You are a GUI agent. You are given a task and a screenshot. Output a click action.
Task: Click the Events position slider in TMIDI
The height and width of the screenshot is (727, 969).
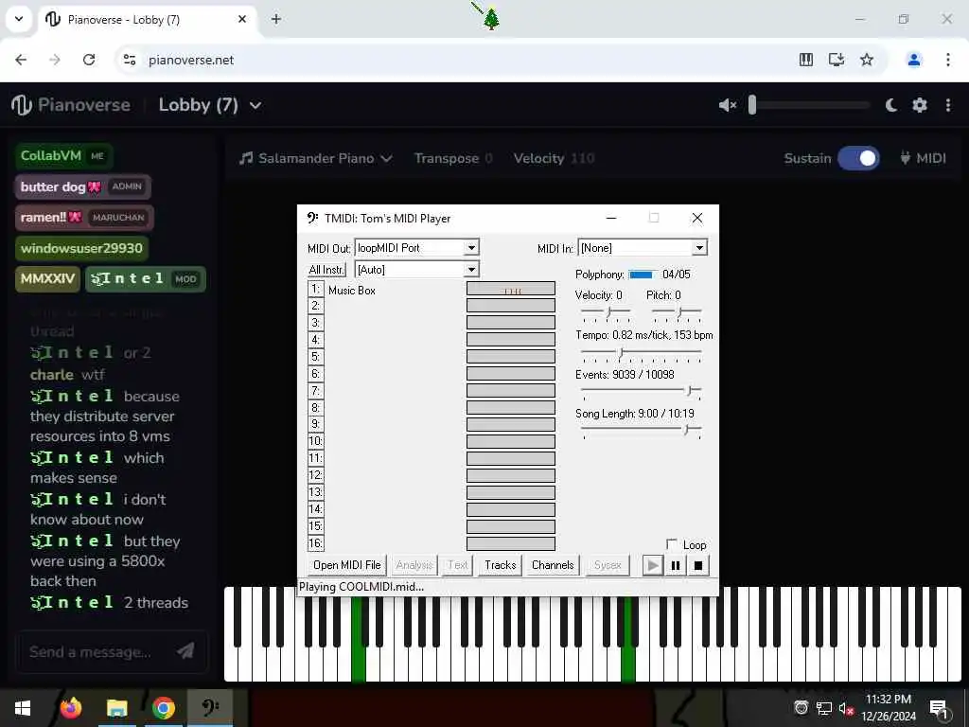[641, 391]
